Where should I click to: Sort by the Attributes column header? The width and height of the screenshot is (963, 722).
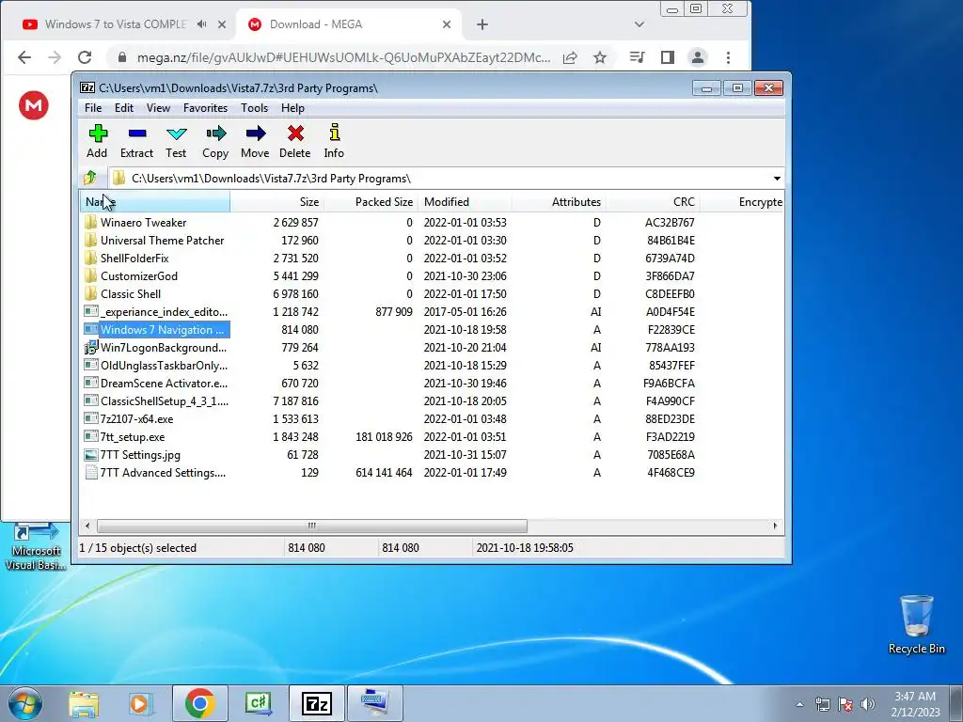point(559,202)
